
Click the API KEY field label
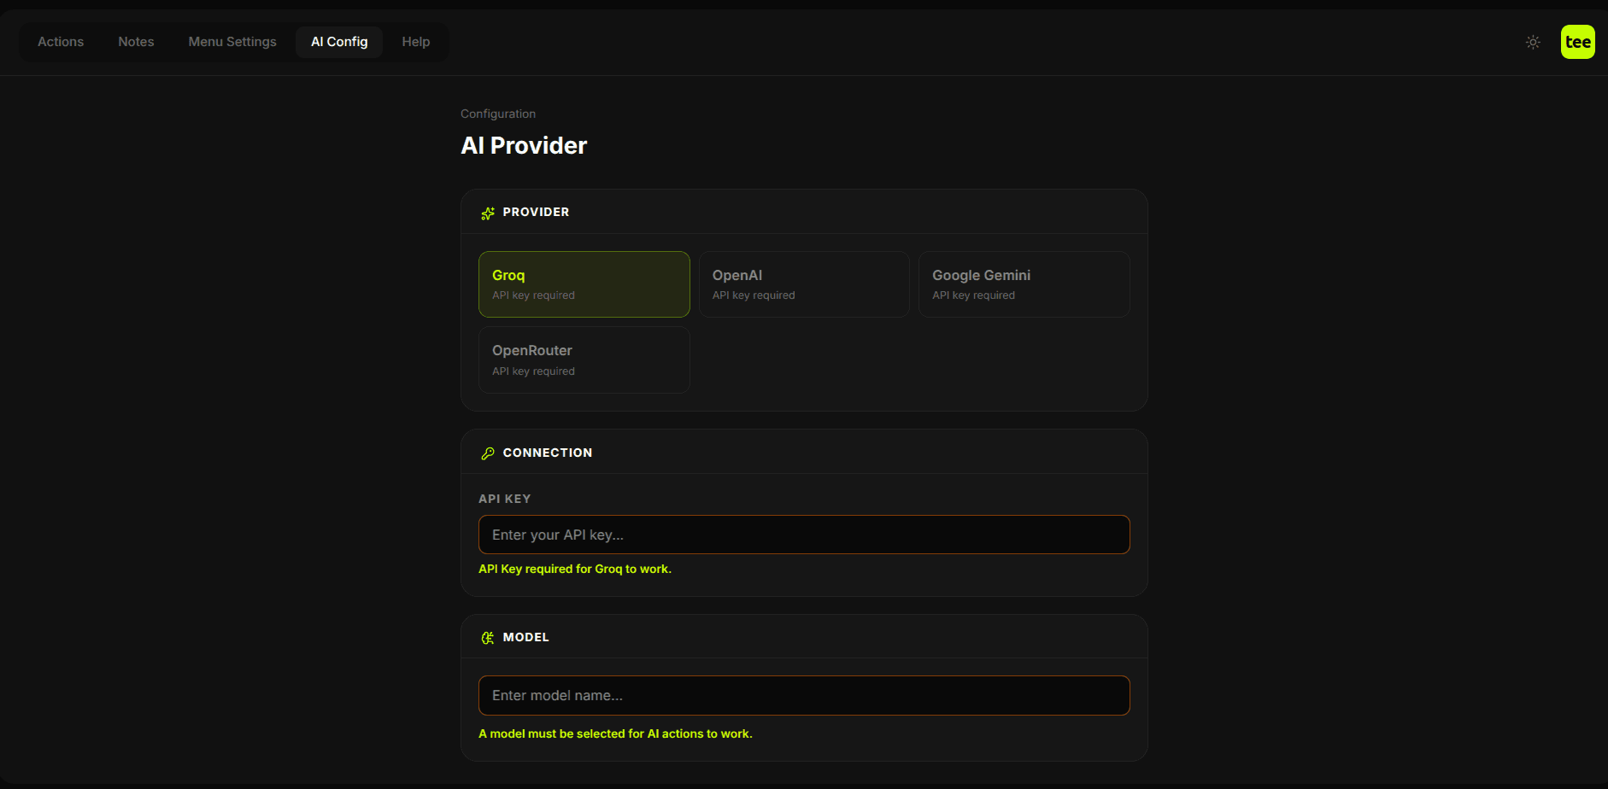click(505, 499)
